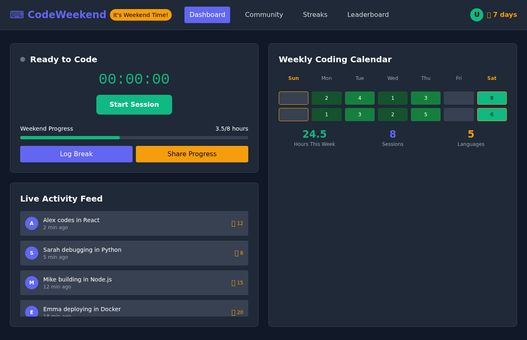
Task: Click Emma's avatar in the activity feed
Action: tap(32, 312)
